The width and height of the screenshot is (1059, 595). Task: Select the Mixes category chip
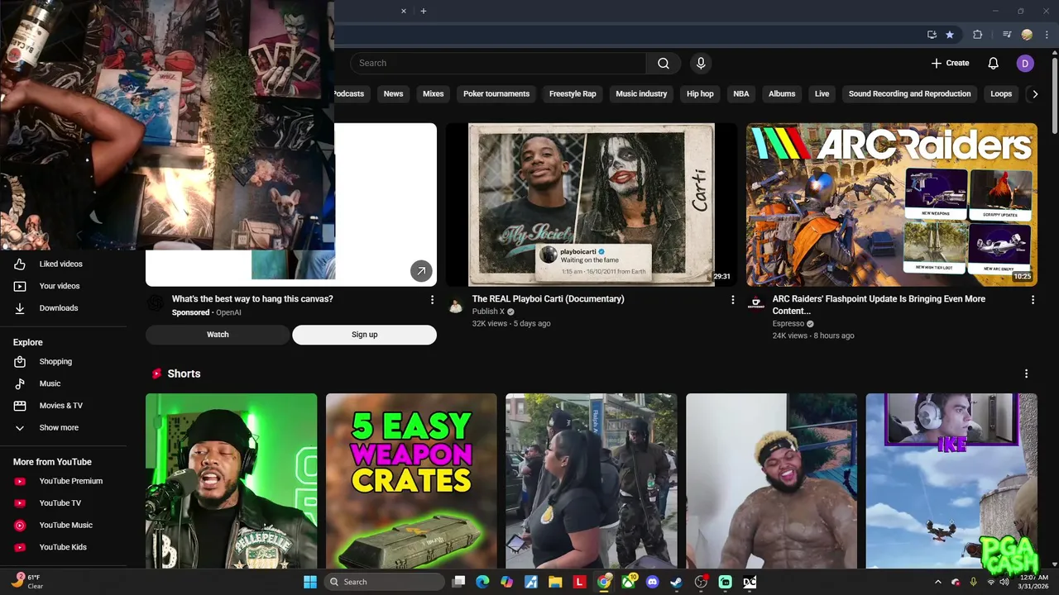tap(434, 94)
